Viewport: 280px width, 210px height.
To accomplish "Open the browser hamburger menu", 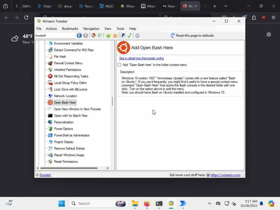I will pyautogui.click(x=273, y=17).
